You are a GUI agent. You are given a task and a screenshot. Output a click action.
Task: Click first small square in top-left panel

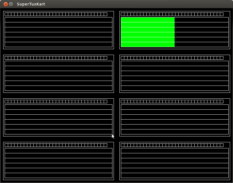click(6, 14)
